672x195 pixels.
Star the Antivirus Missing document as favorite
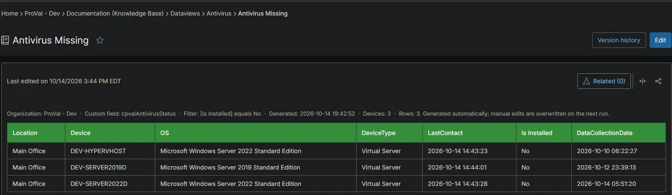point(100,40)
